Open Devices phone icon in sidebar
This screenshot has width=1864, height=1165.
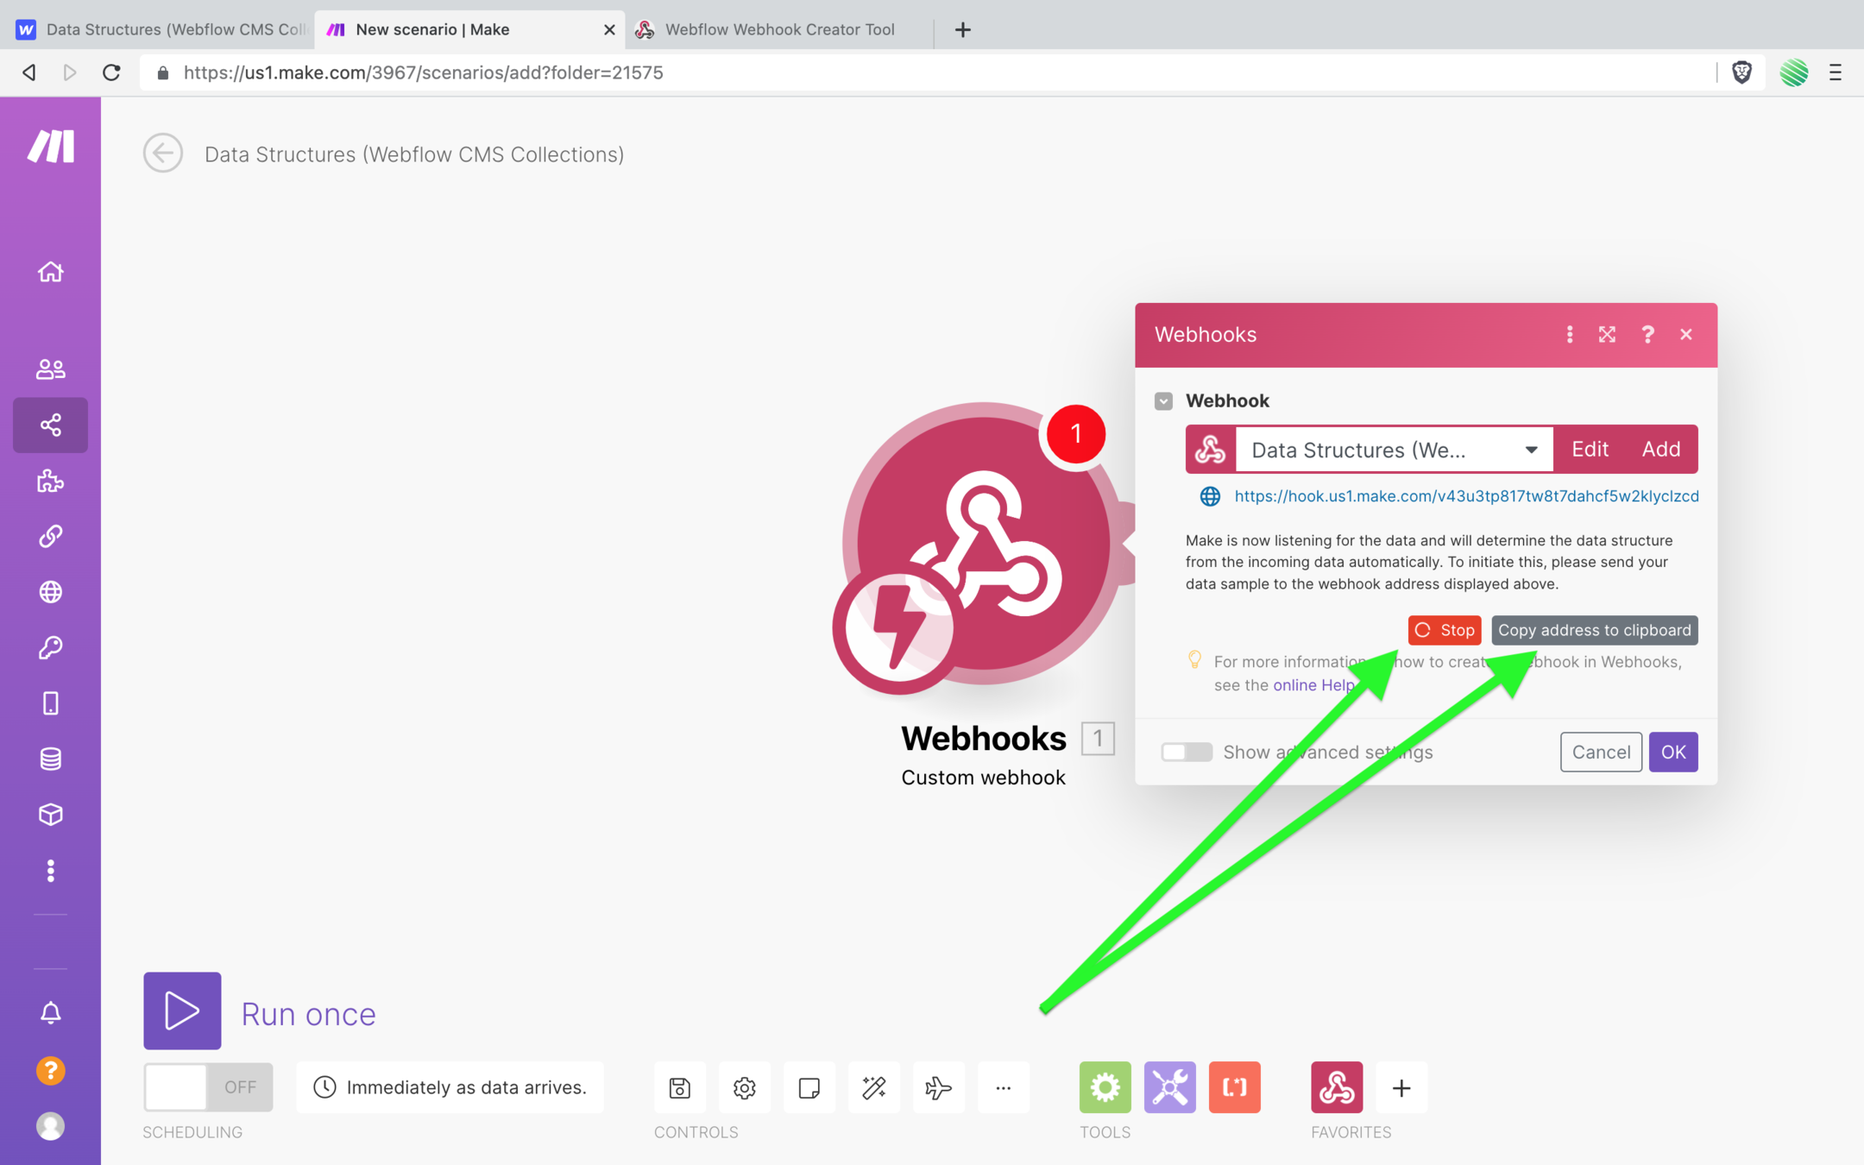pos(50,703)
